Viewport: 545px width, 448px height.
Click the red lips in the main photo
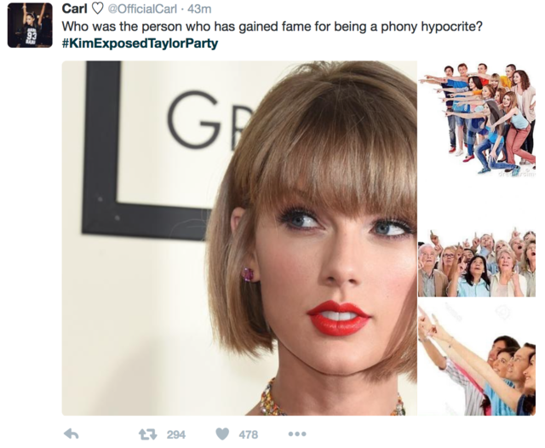pyautogui.click(x=339, y=318)
